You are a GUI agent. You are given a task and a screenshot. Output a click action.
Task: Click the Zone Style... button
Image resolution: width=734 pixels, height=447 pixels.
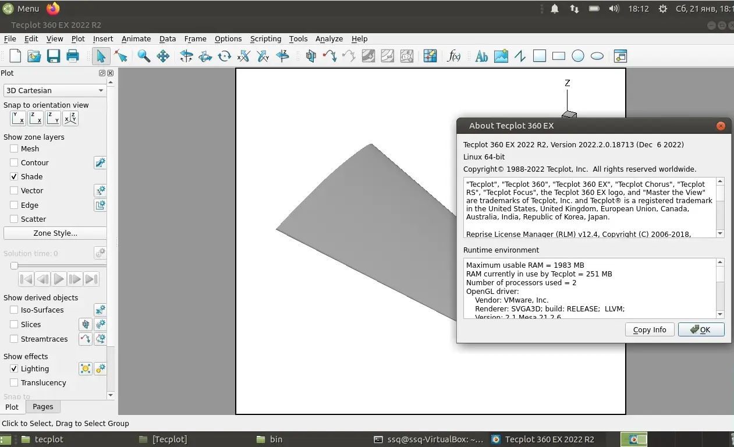pos(55,233)
